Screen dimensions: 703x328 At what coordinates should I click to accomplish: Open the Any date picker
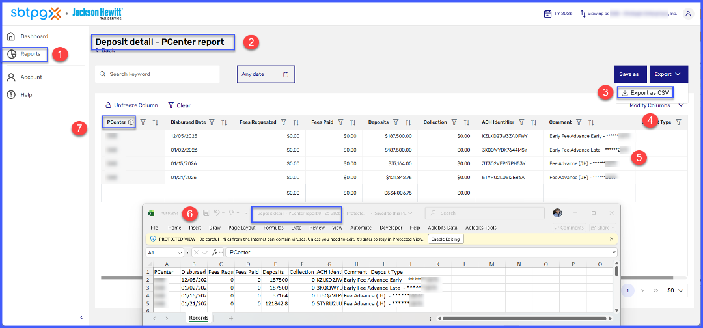click(x=266, y=74)
